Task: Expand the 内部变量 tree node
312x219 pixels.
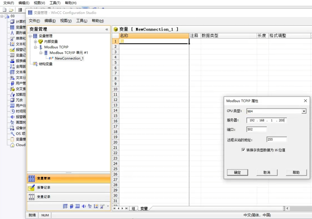Action: pyautogui.click(x=36, y=41)
